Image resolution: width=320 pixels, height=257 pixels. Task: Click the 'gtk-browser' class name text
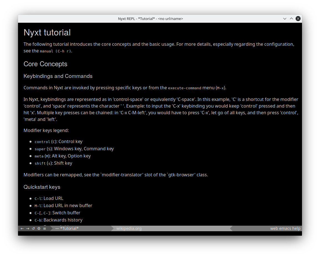(x=181, y=175)
